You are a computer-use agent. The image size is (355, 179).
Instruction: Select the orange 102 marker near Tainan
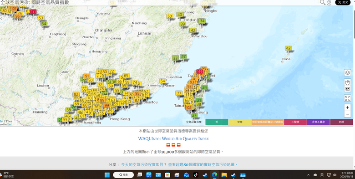189,107
